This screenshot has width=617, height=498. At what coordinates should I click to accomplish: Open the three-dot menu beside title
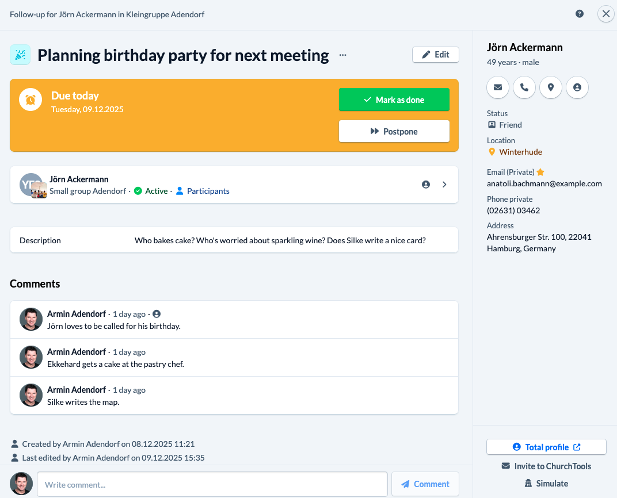pyautogui.click(x=343, y=55)
